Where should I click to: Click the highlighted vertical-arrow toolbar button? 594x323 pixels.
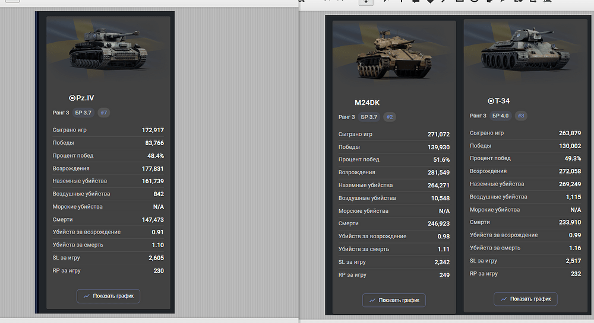366,2
